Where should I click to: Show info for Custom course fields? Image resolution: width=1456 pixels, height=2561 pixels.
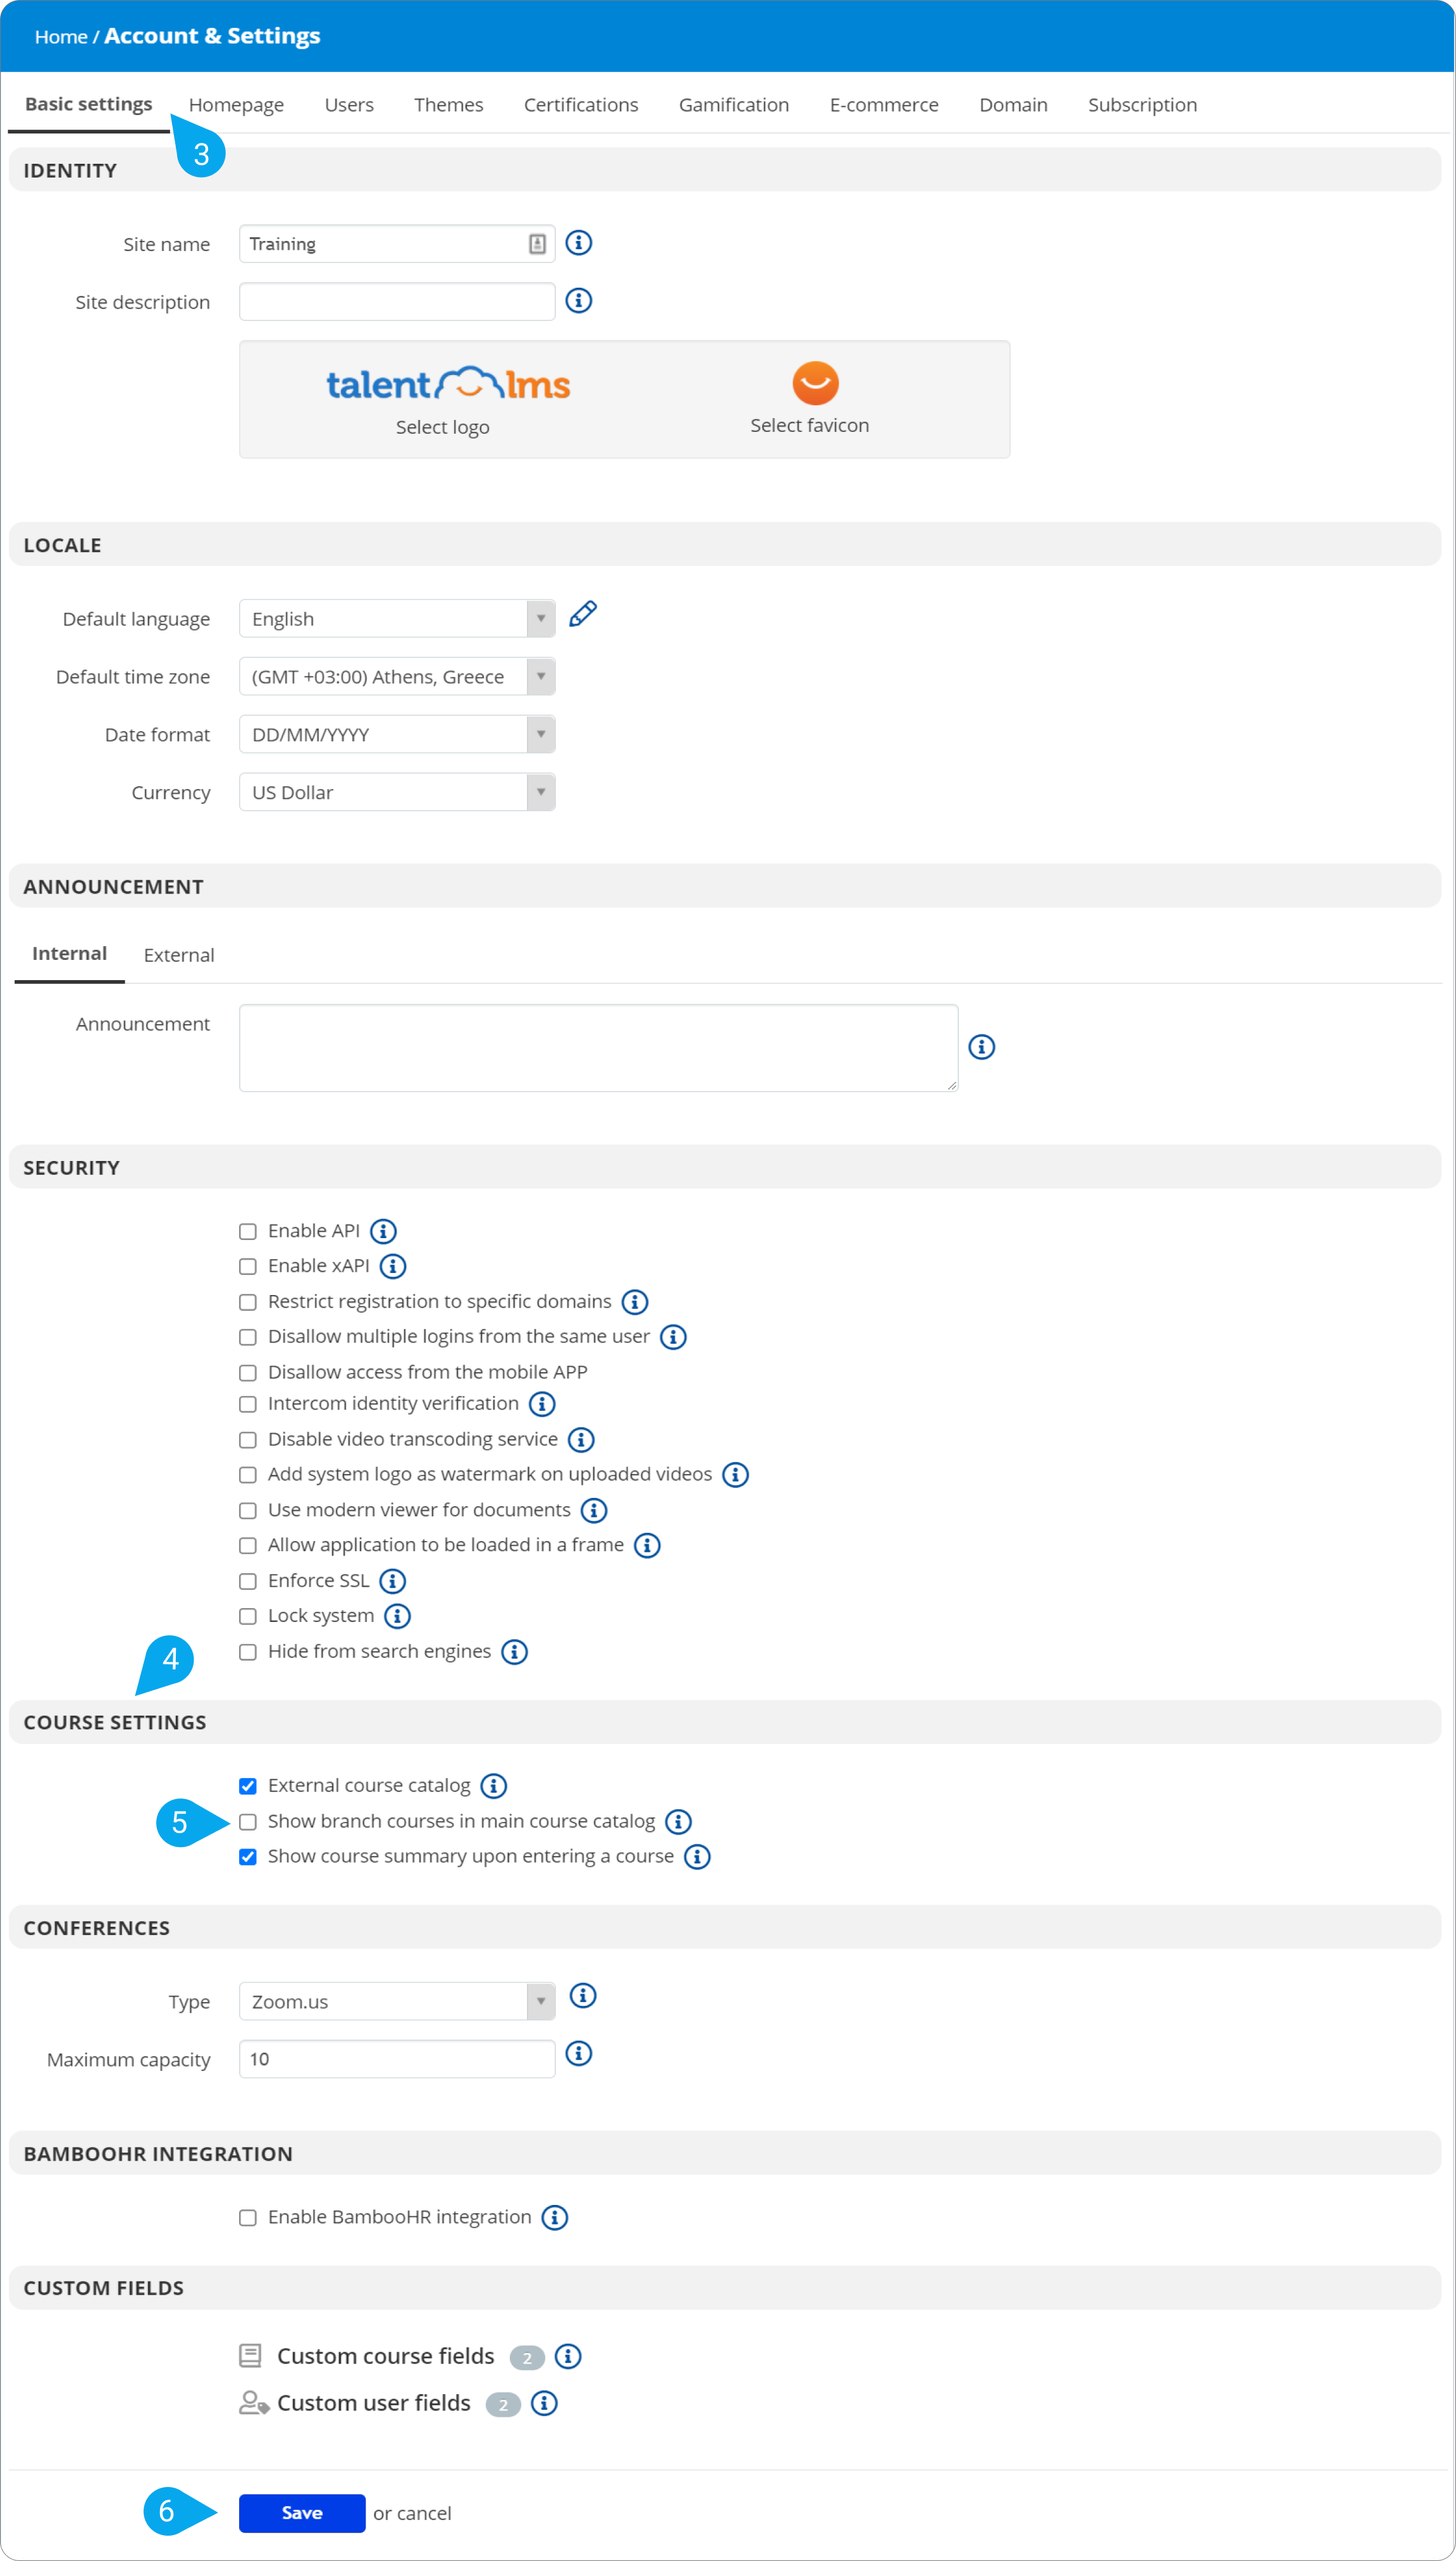pyautogui.click(x=568, y=2356)
